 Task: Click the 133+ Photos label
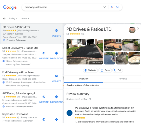[96, 63]
